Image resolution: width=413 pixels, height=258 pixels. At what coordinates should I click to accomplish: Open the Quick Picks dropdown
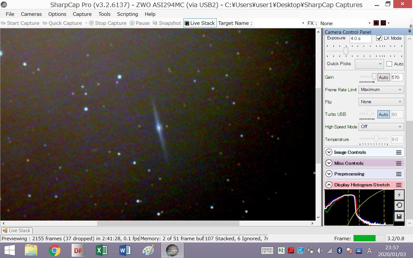point(369,64)
